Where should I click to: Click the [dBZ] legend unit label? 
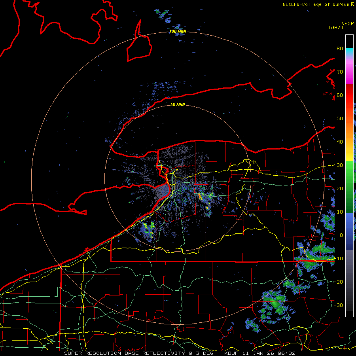tap(336, 27)
